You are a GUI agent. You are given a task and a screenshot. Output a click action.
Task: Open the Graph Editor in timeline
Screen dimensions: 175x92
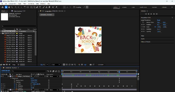point(59,71)
